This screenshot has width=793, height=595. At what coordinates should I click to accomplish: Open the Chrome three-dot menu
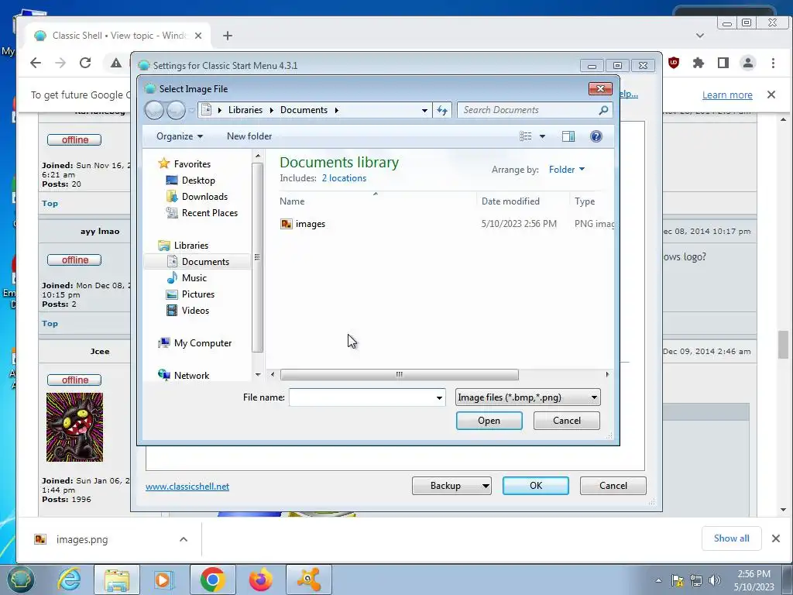pos(773,63)
